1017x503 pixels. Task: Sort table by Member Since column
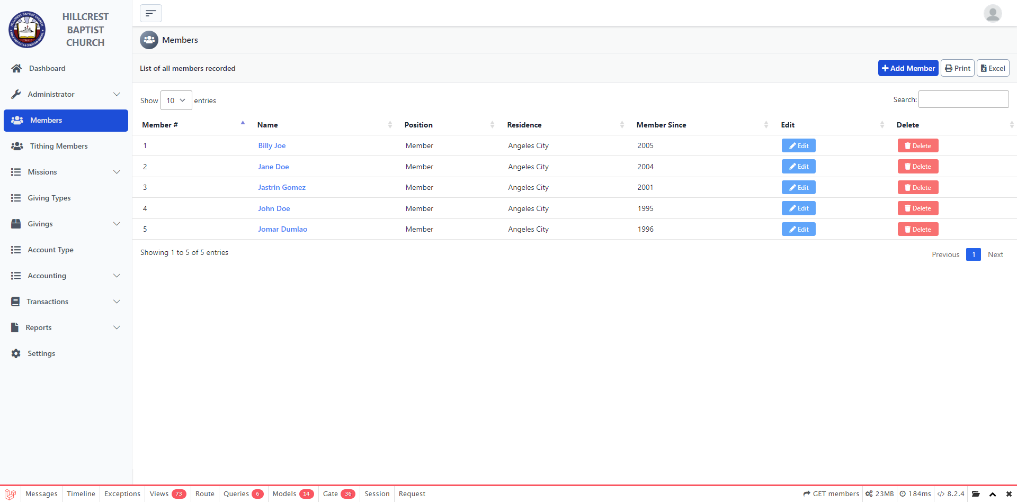tap(661, 125)
